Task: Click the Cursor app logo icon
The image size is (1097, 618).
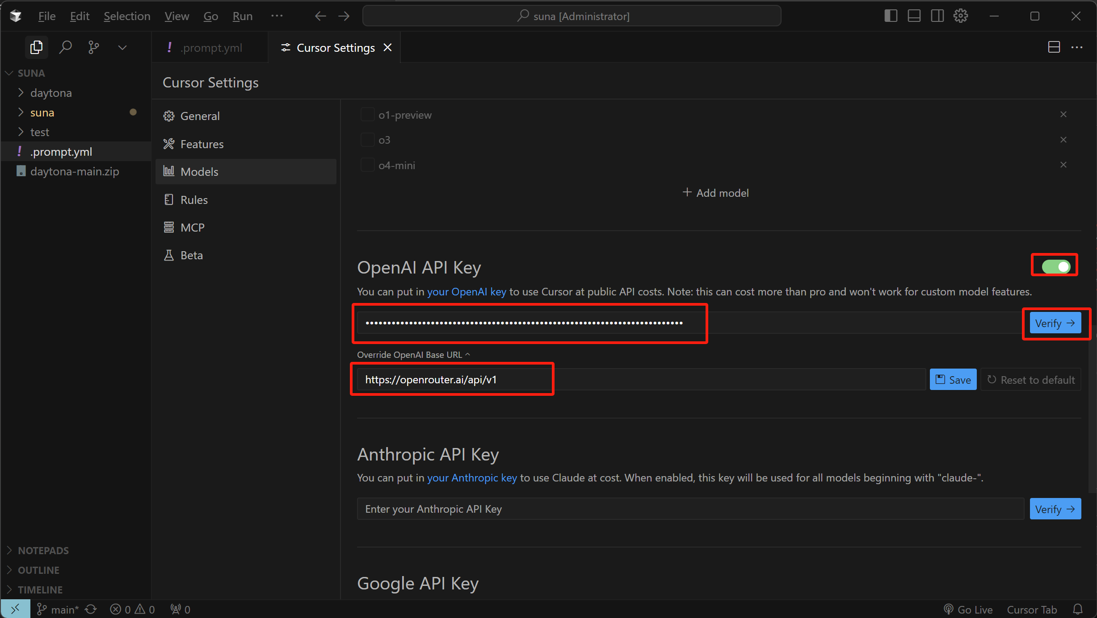Action: pyautogui.click(x=16, y=16)
